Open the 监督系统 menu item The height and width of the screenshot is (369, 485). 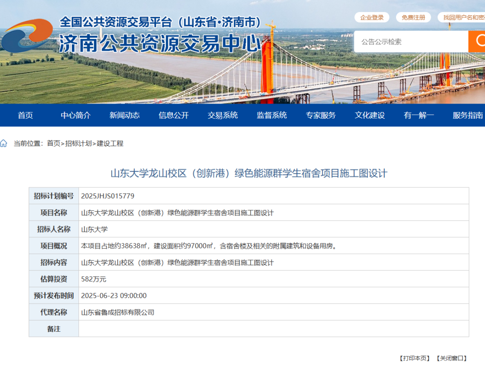272,115
